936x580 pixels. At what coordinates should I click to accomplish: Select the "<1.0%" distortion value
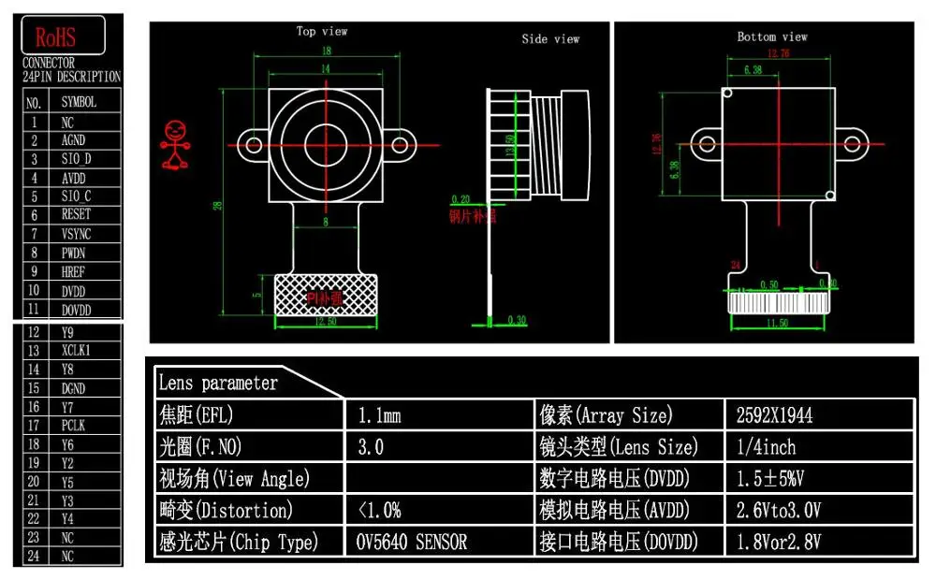380,511
